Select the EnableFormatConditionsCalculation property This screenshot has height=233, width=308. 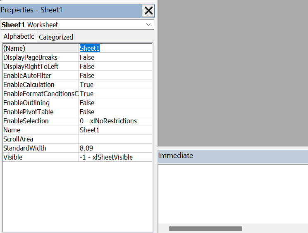tap(40, 94)
